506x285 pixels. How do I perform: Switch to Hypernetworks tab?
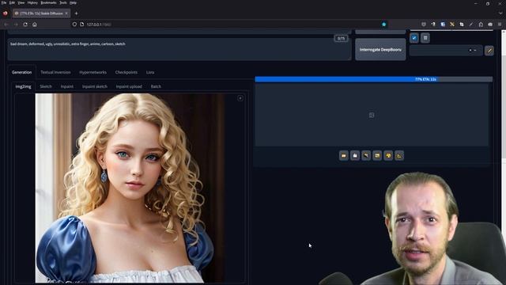pyautogui.click(x=93, y=72)
